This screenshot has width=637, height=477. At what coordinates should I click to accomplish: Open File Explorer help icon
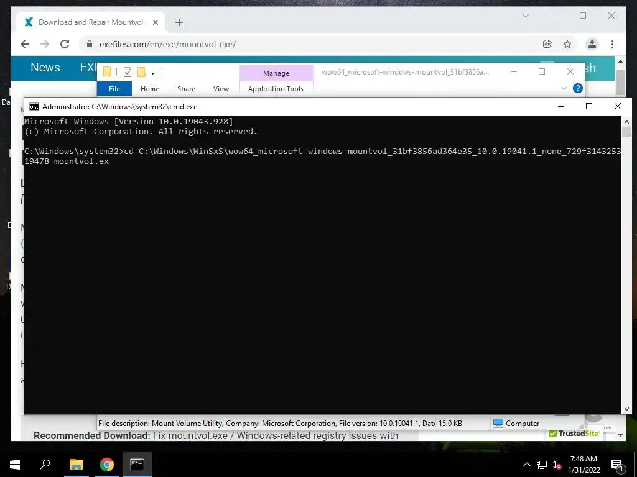point(577,88)
